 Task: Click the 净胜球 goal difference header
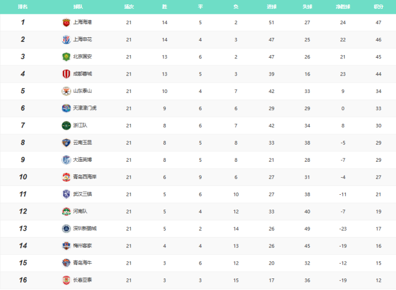pos(343,7)
